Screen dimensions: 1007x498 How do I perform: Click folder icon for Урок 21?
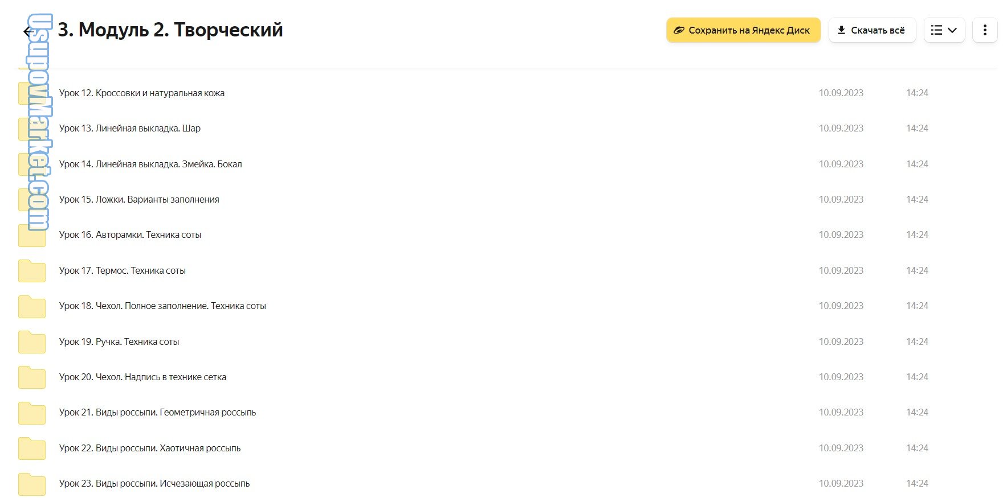32,413
